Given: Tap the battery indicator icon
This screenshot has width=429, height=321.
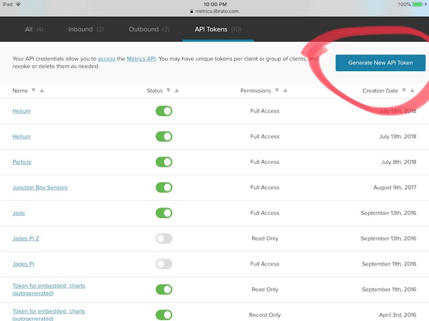Looking at the screenshot, I should coord(418,5).
